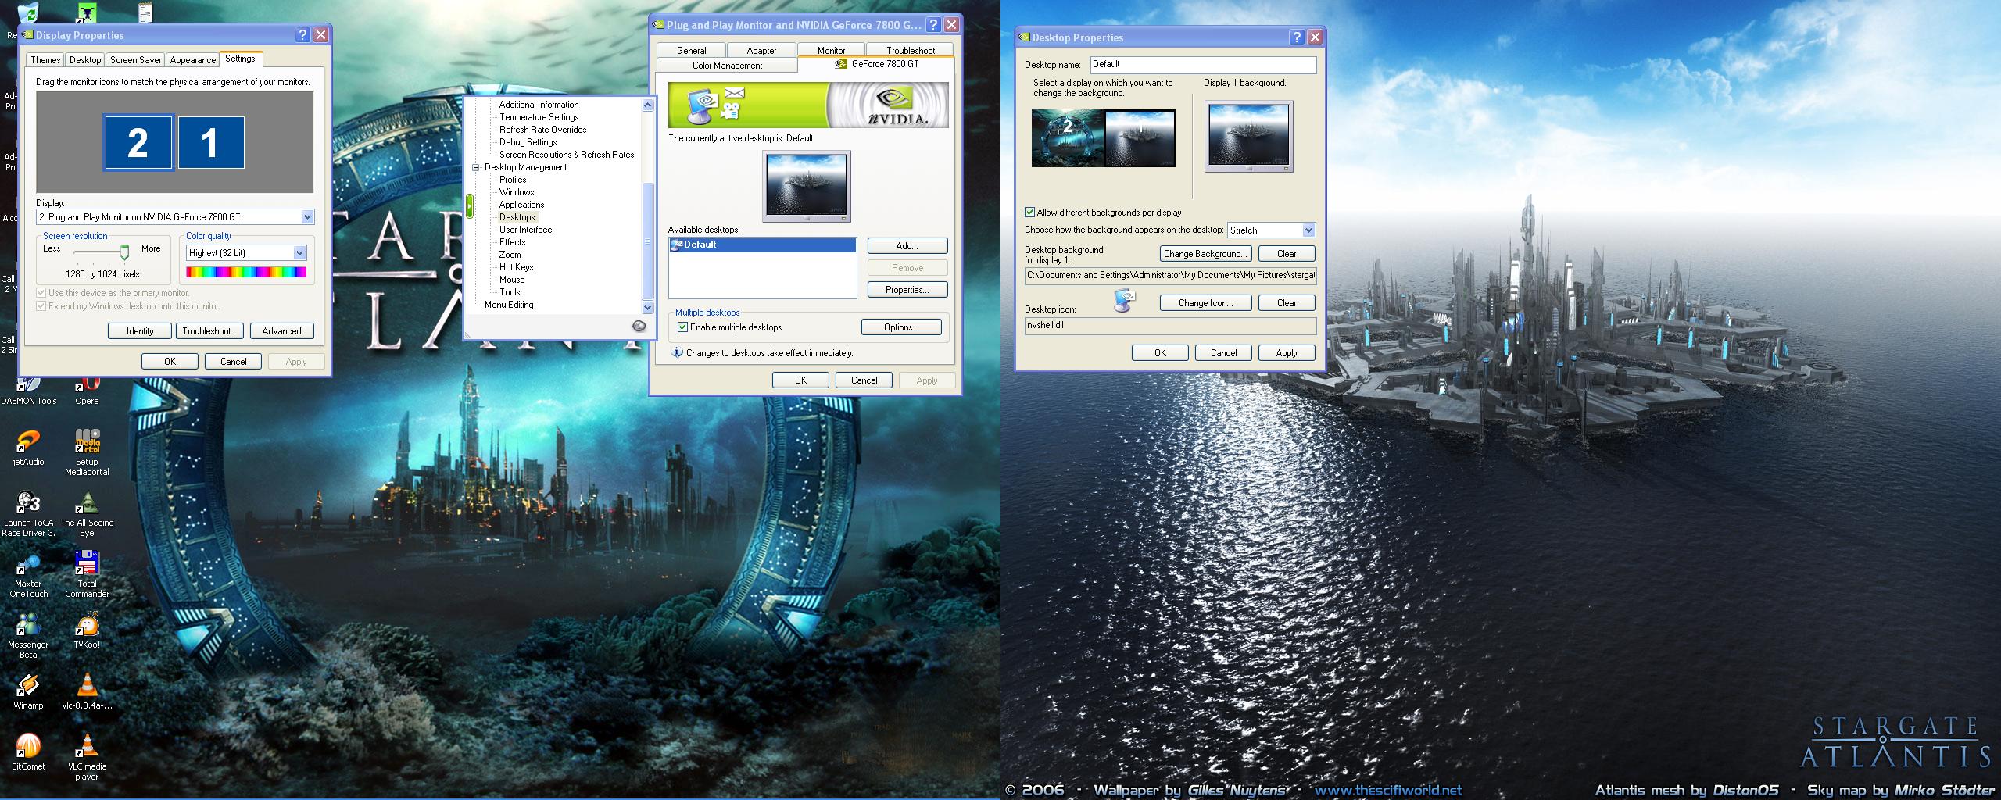Switch to the Screen Saver tab
The width and height of the screenshot is (2001, 800).
click(x=135, y=60)
